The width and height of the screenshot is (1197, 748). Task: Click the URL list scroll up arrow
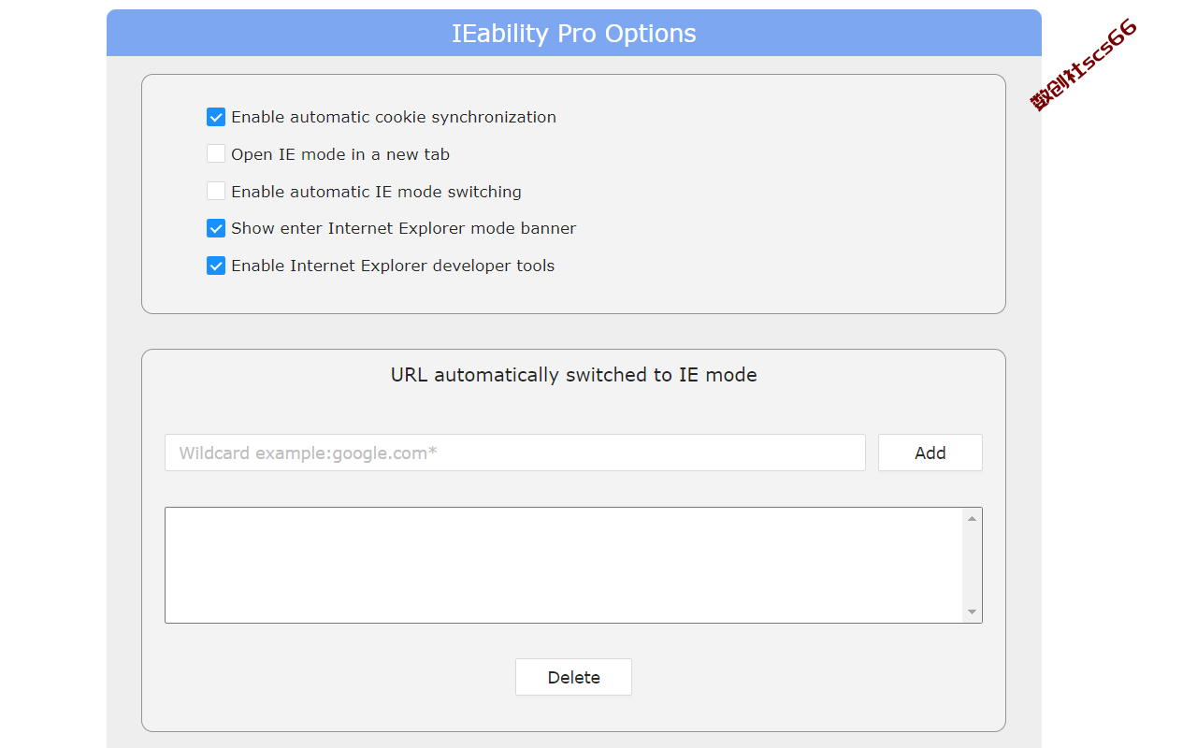pyautogui.click(x=972, y=518)
